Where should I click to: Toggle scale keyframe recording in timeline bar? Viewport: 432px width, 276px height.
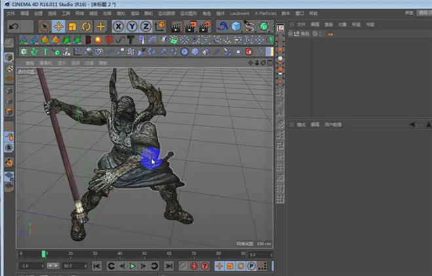(x=230, y=266)
